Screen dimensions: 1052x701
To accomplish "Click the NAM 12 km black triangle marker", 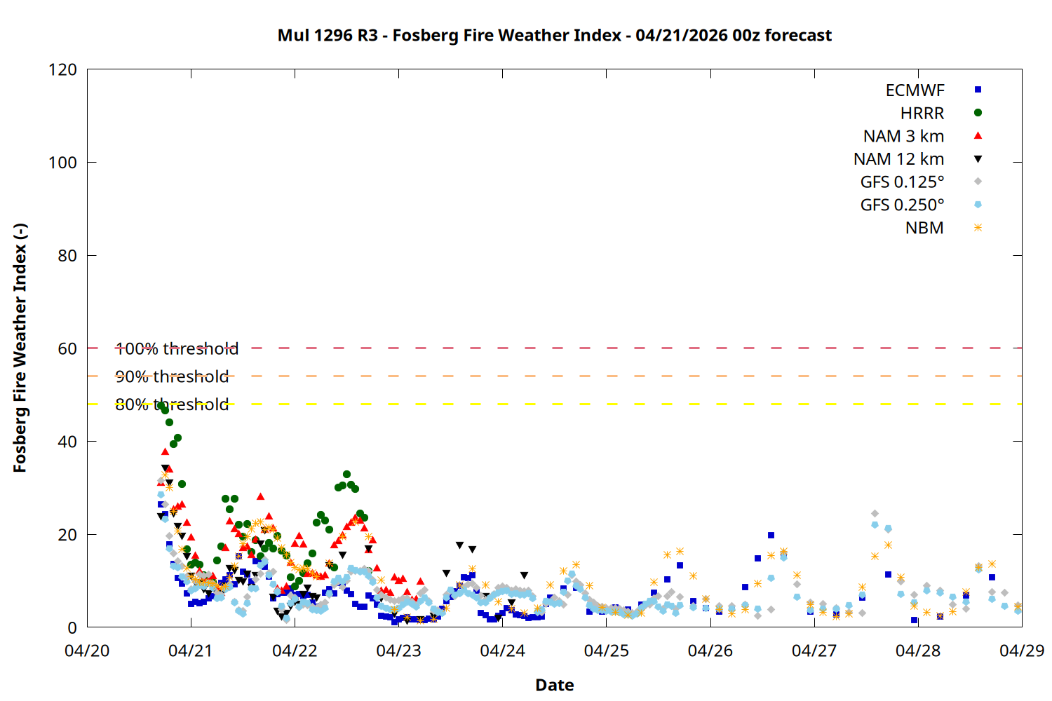I will [978, 159].
